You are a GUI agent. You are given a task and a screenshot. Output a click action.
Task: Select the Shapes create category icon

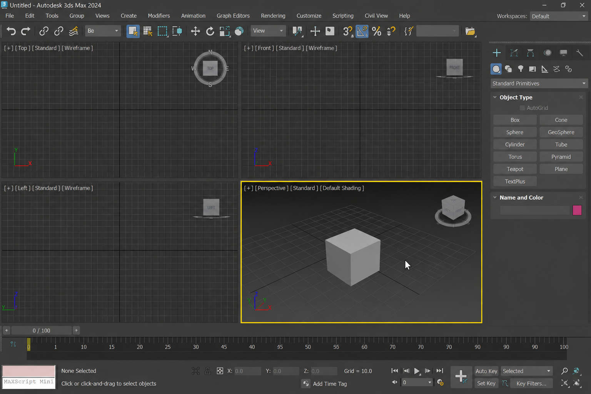508,69
